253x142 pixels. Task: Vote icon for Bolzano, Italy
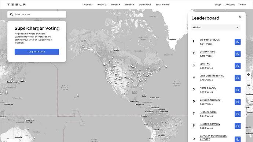click(x=238, y=54)
